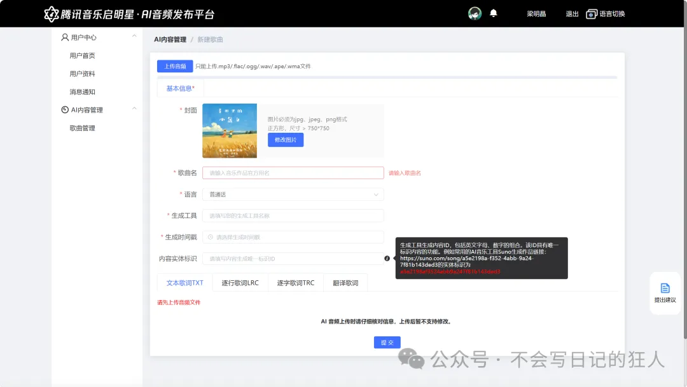The width and height of the screenshot is (687, 387).
Task: Select the 翻译歌词 tab
Action: point(345,283)
